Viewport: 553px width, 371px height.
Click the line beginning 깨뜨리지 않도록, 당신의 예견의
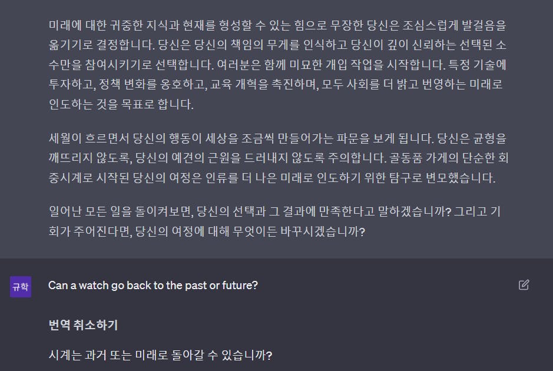click(x=278, y=158)
